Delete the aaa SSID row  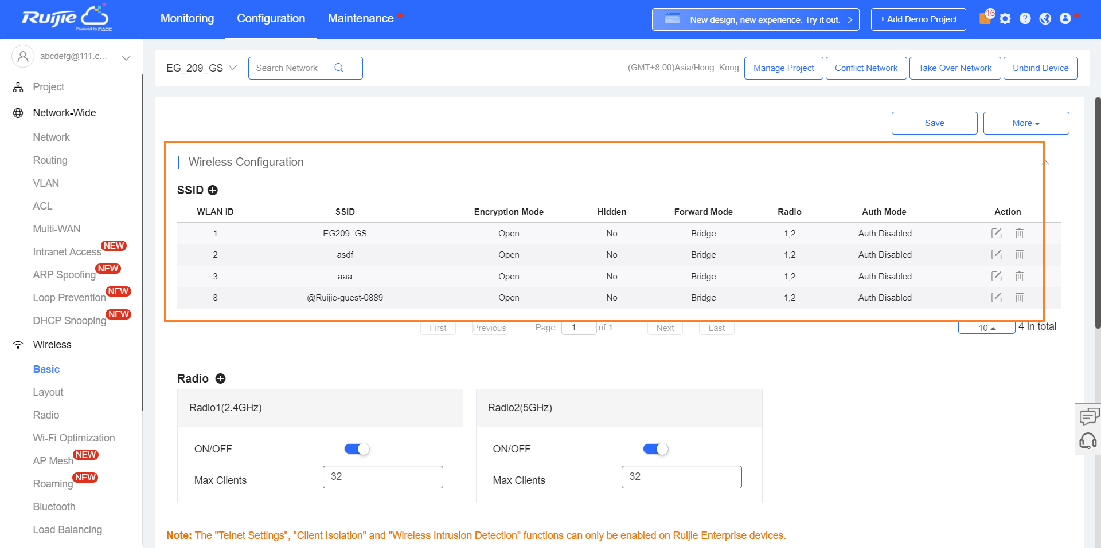coord(1020,277)
